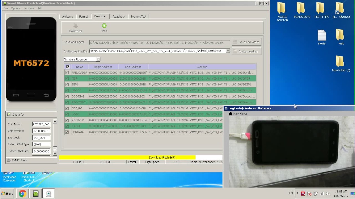Click the webcam software taskbar icon
Screen dimensions: 355x199
coord(49,194)
